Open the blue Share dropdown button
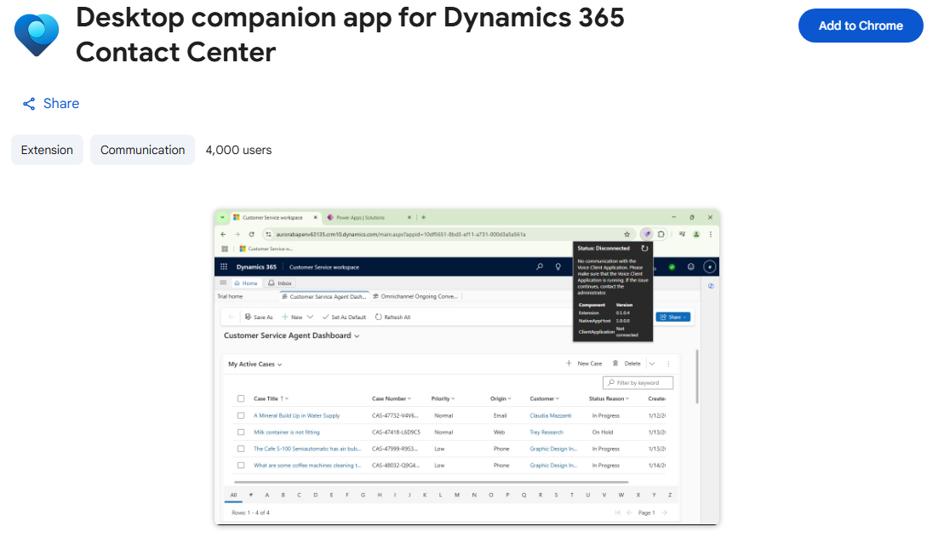This screenshot has width=927, height=538. 673,317
